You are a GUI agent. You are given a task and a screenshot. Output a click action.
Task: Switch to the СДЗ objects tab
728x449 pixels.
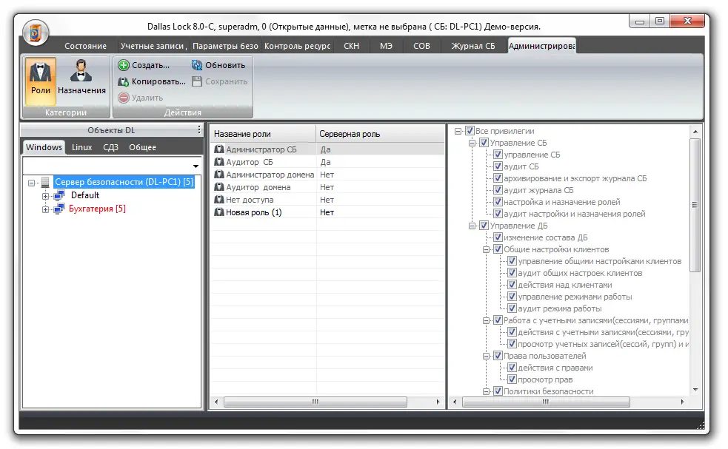pos(110,147)
